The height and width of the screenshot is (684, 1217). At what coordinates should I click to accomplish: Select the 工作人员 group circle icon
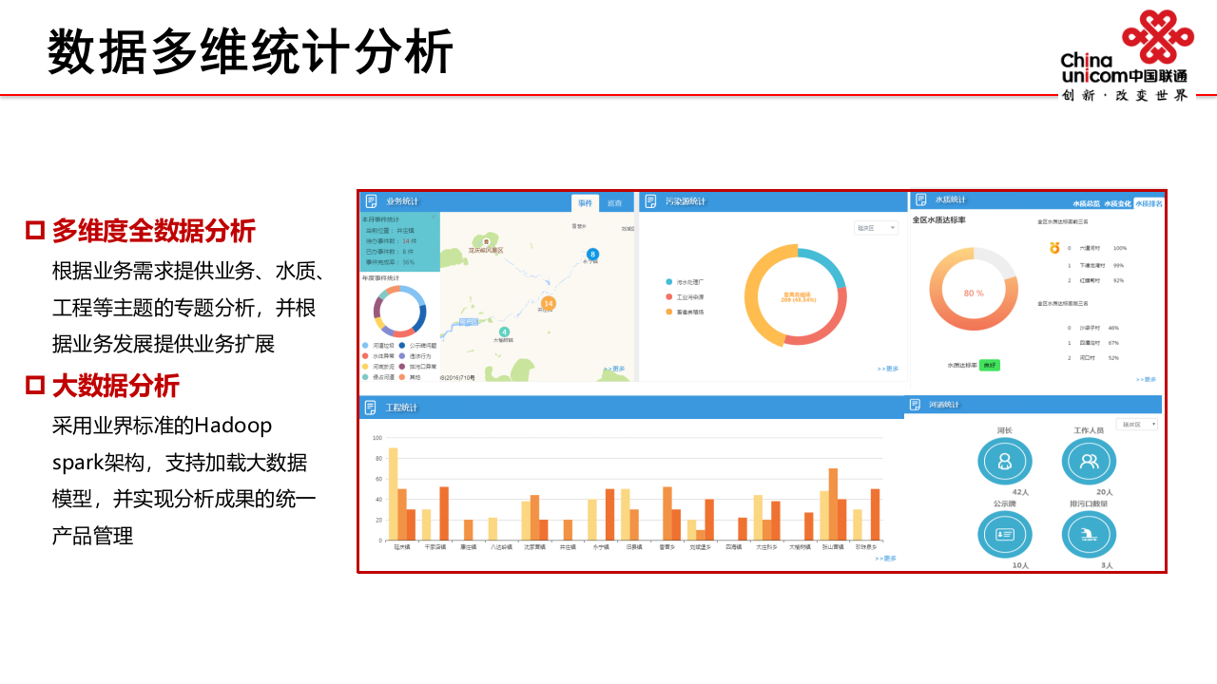point(1090,461)
